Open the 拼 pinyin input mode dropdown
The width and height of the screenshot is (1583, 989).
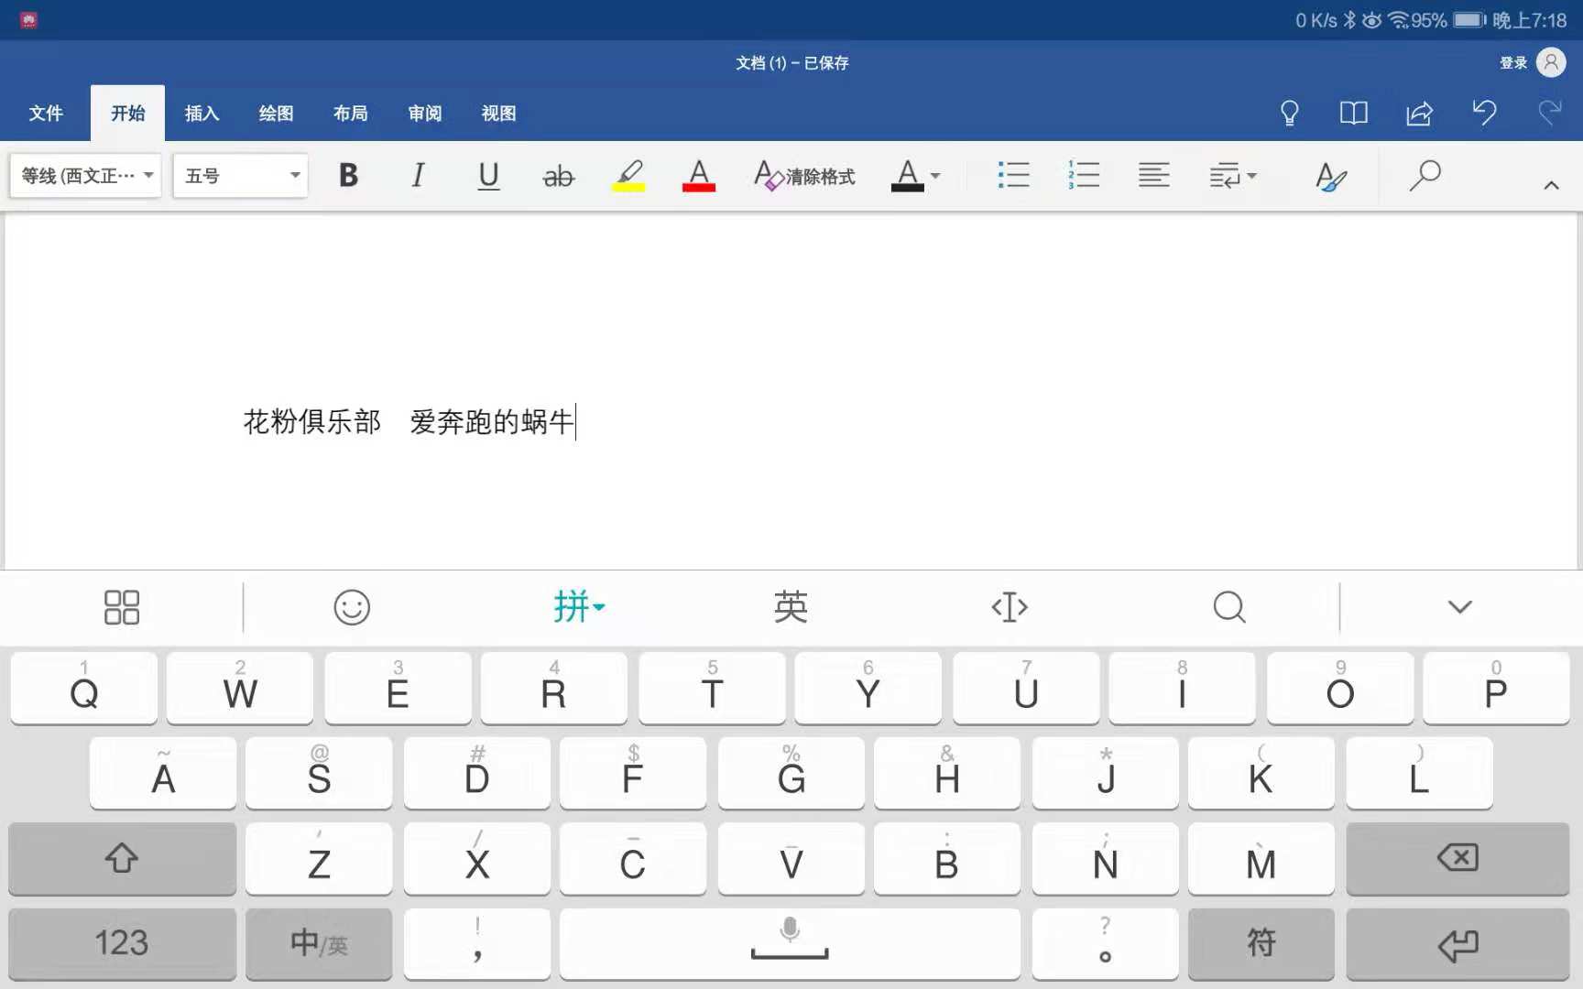579,606
